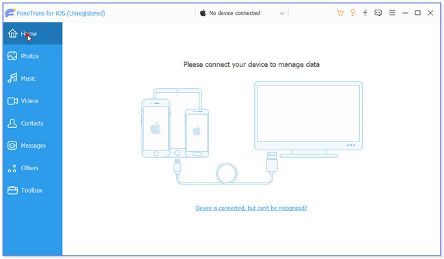
Task: Click the Photos picture icon
Action: point(12,56)
